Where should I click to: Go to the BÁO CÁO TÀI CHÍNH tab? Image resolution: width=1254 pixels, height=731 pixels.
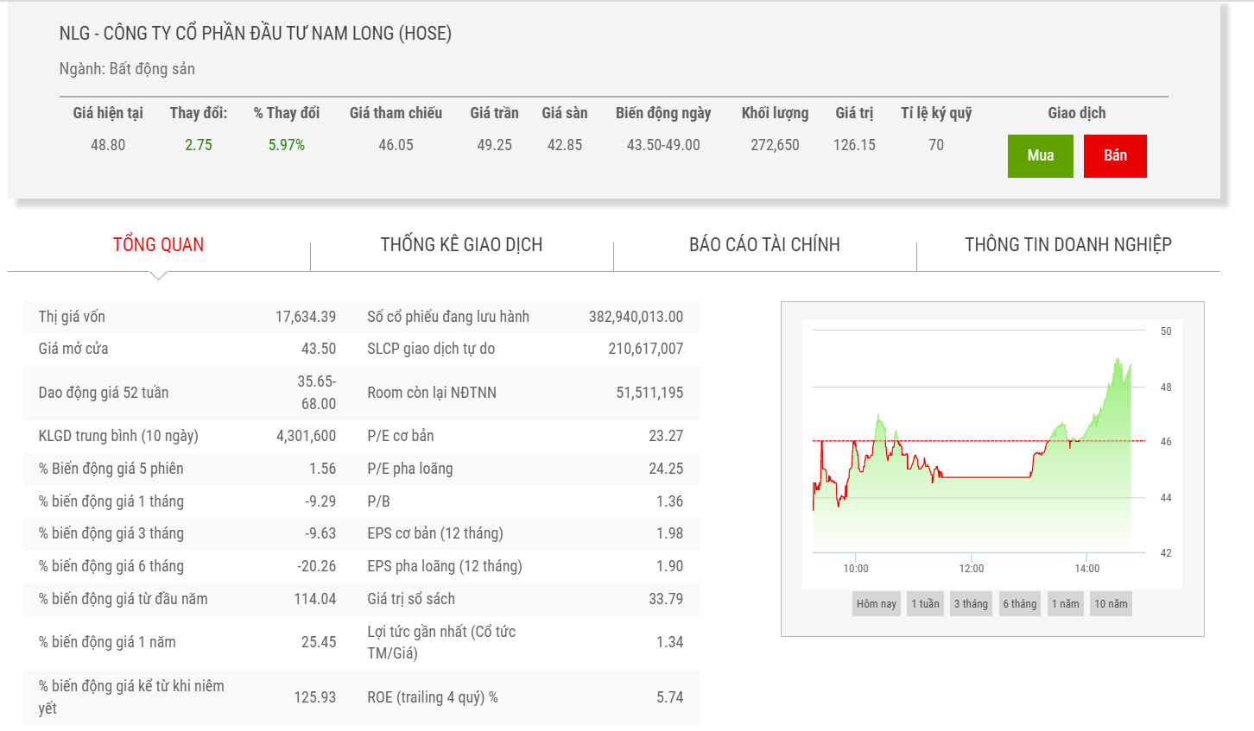[x=764, y=245]
